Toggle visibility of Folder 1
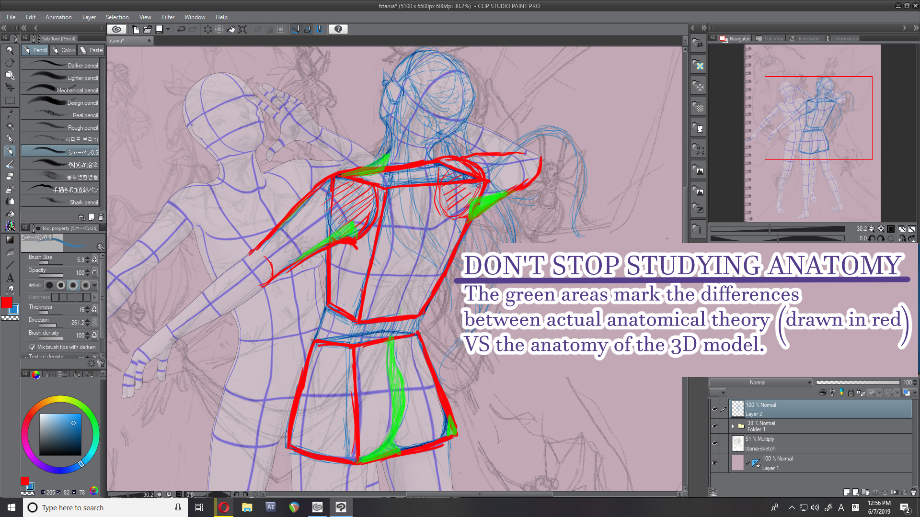Screen dimensions: 920x517 pyautogui.click(x=714, y=426)
